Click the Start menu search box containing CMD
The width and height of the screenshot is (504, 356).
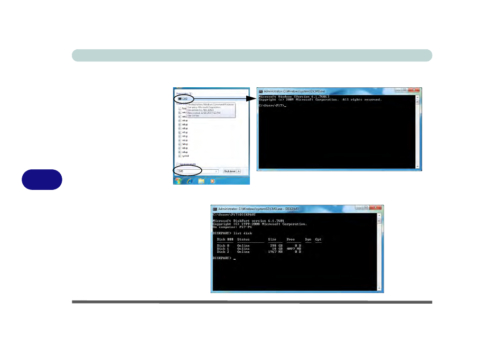pyautogui.click(x=198, y=171)
